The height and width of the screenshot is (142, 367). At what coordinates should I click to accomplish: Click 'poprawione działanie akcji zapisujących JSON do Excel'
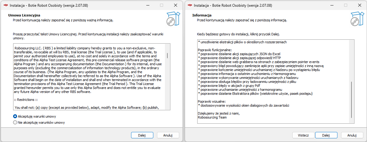tap(240, 54)
